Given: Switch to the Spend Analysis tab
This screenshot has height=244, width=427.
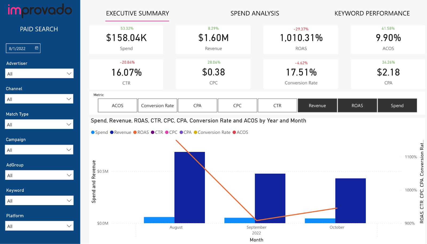Looking at the screenshot, I should point(255,13).
